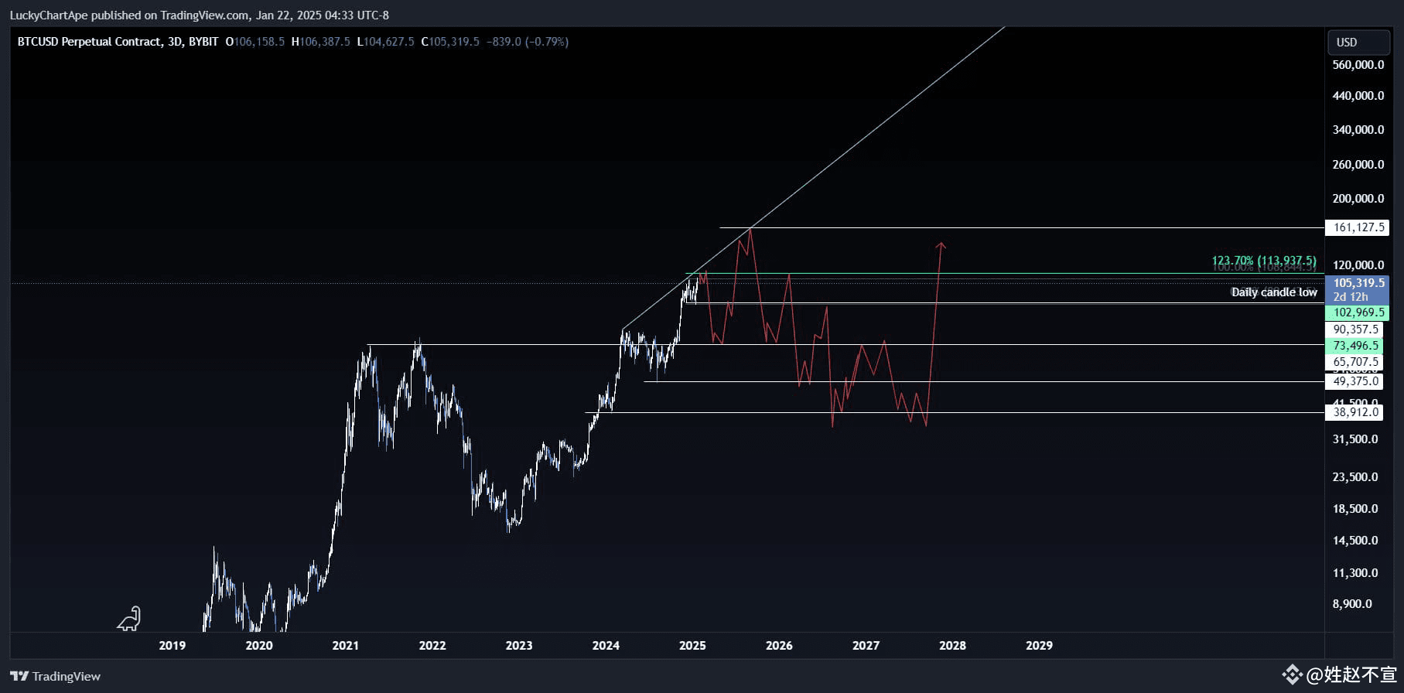The height and width of the screenshot is (693, 1404).
Task: Click the 65,707.5 price level tag
Action: coord(1356,362)
